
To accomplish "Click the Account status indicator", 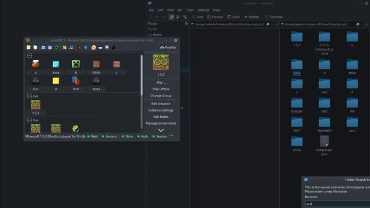I will (x=109, y=136).
